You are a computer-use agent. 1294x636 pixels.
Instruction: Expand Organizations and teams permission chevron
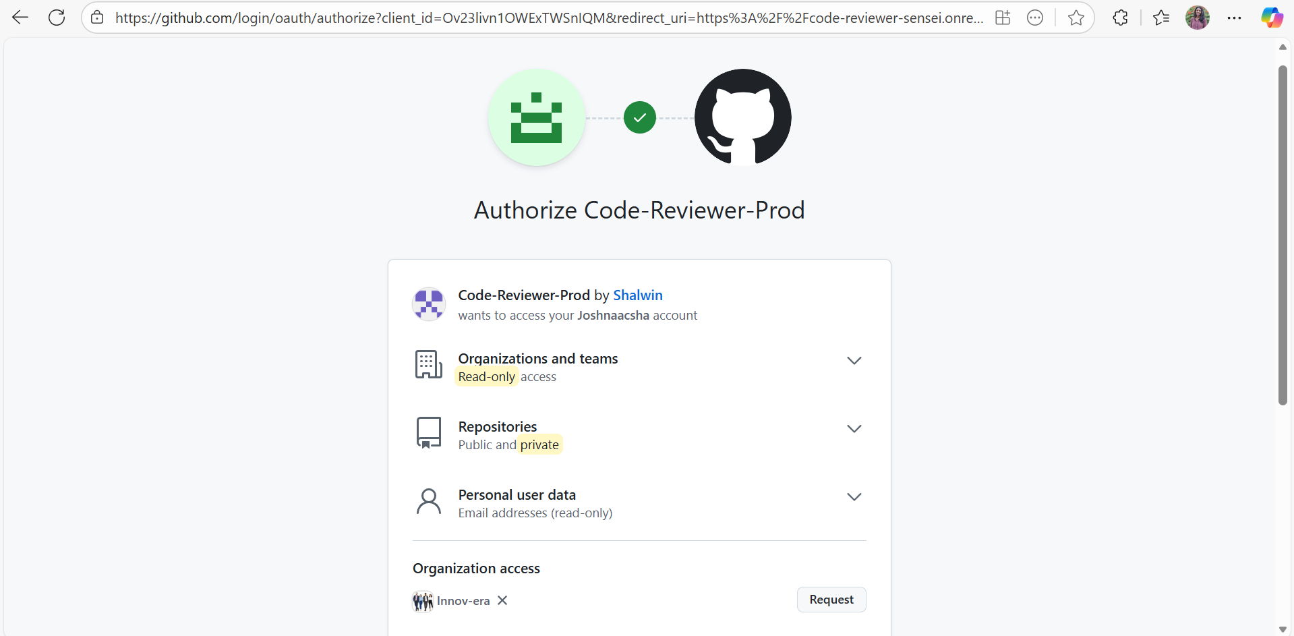(854, 361)
